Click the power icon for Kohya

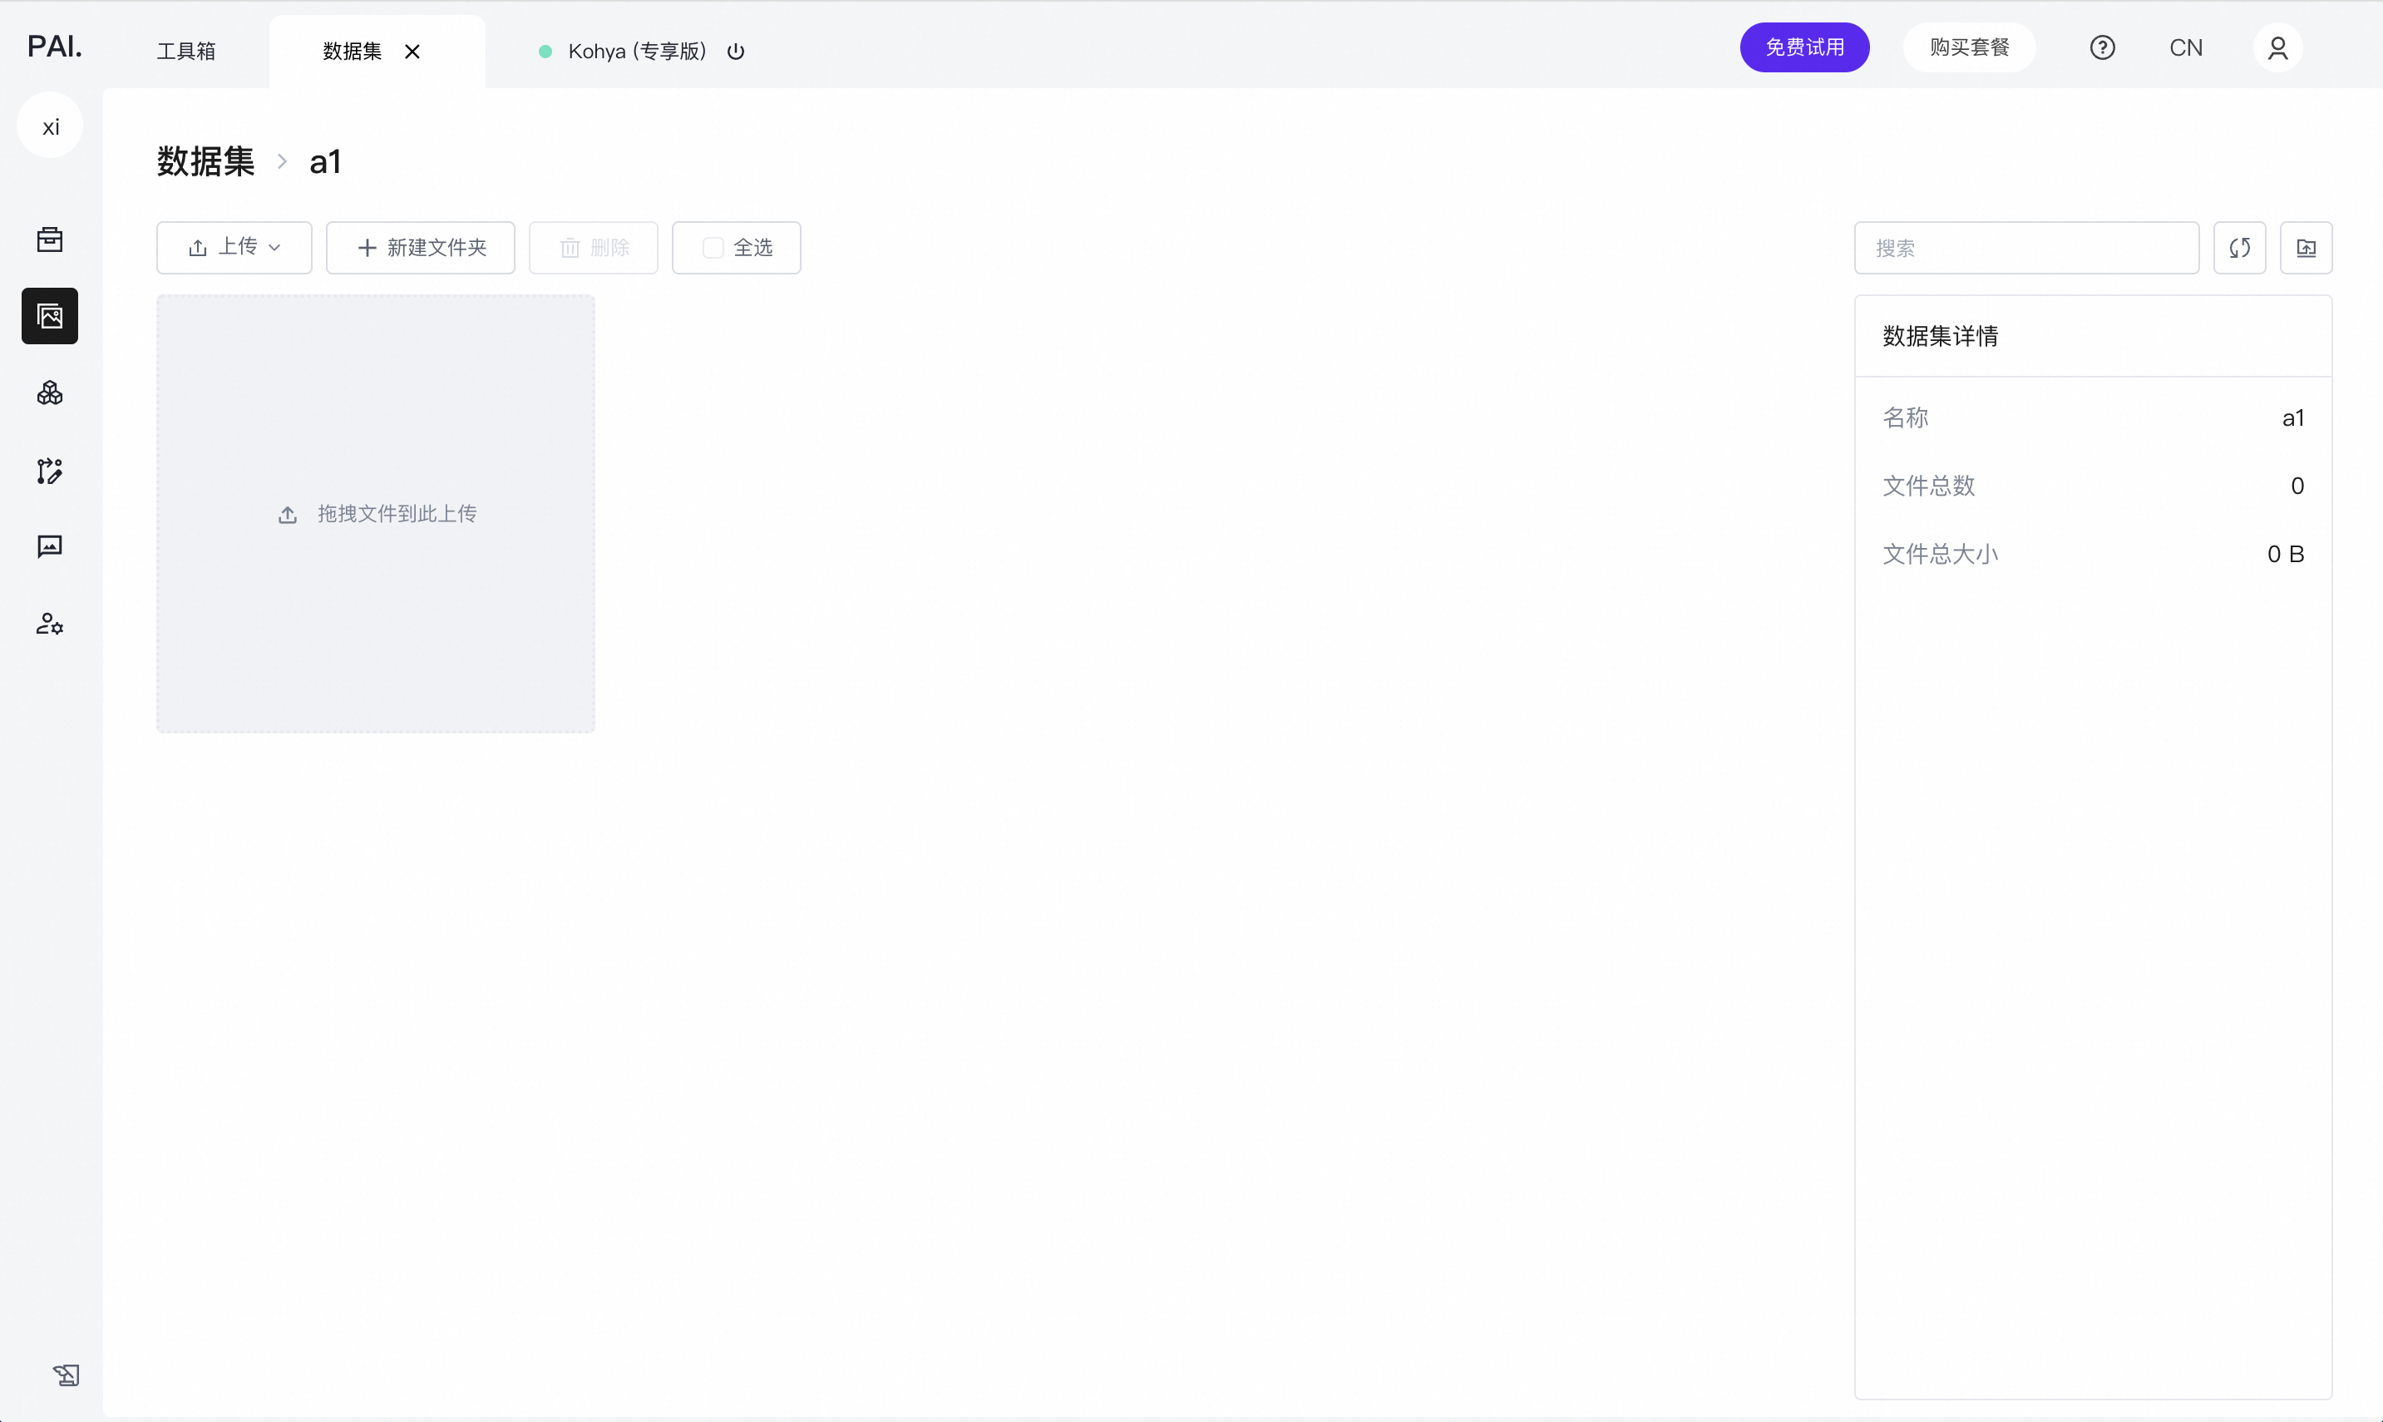pos(736,52)
